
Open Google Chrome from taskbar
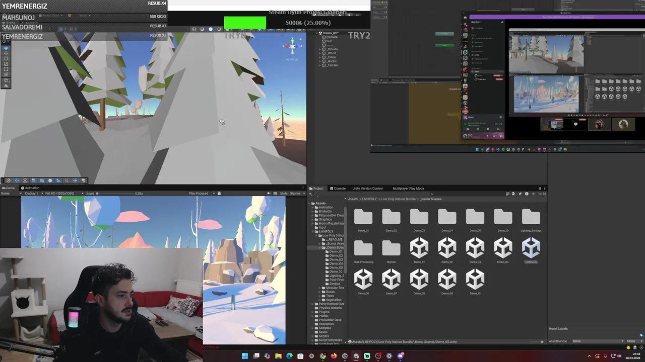(322, 356)
